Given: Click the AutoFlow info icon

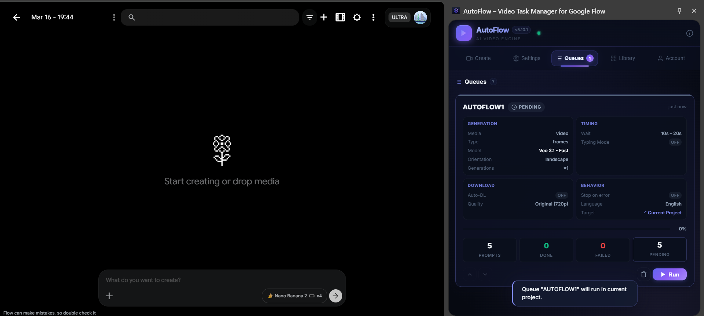Looking at the screenshot, I should [x=689, y=33].
